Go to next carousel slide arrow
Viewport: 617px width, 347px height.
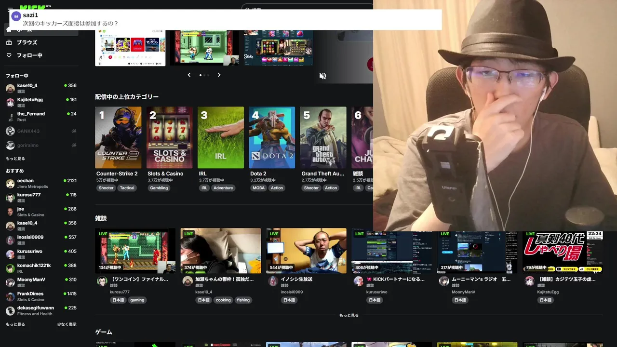219,75
